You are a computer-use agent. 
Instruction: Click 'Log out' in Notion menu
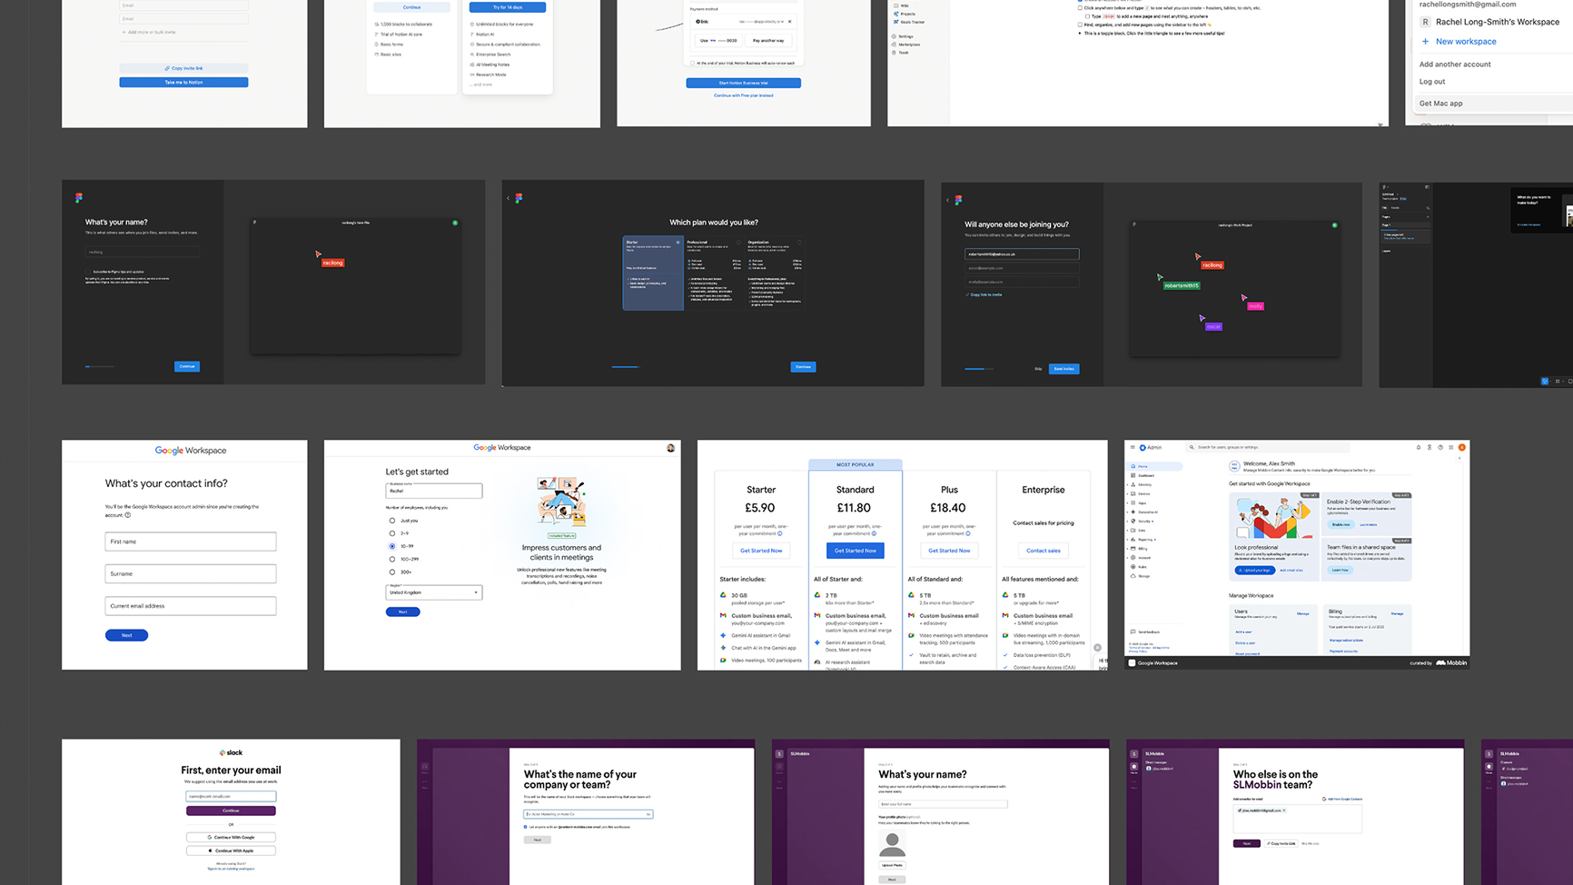1432,82
